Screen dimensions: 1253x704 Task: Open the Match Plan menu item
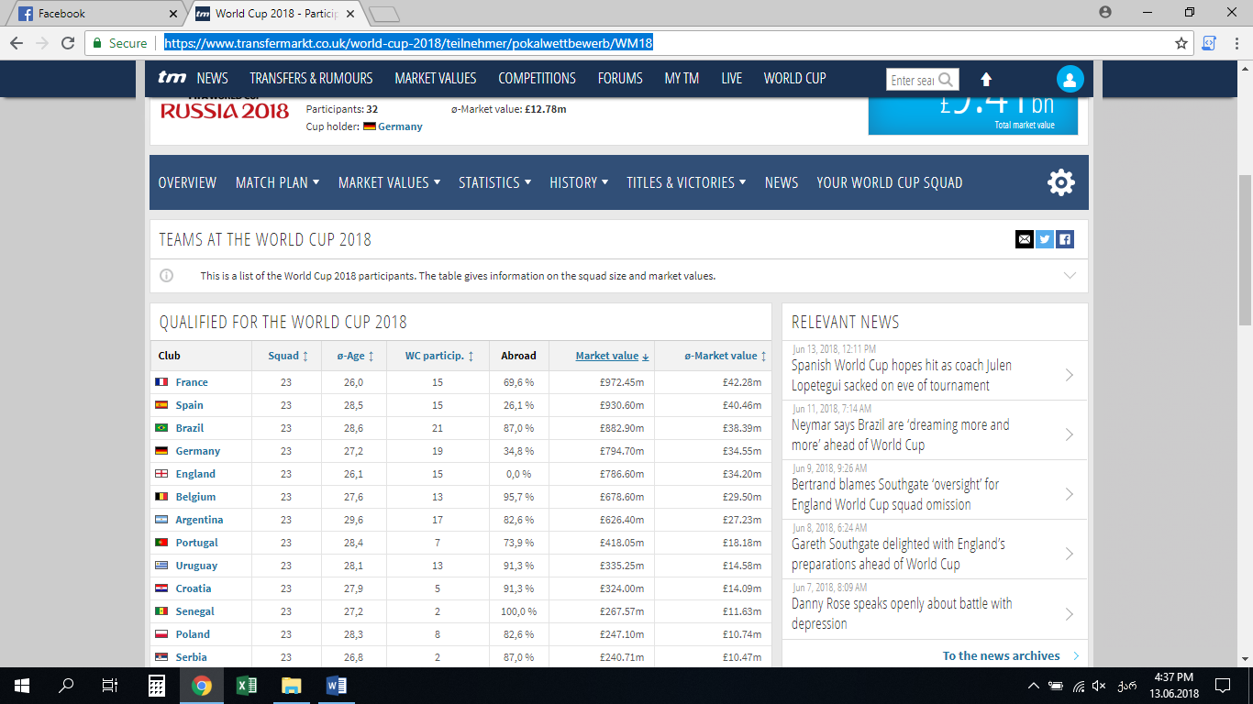point(277,182)
